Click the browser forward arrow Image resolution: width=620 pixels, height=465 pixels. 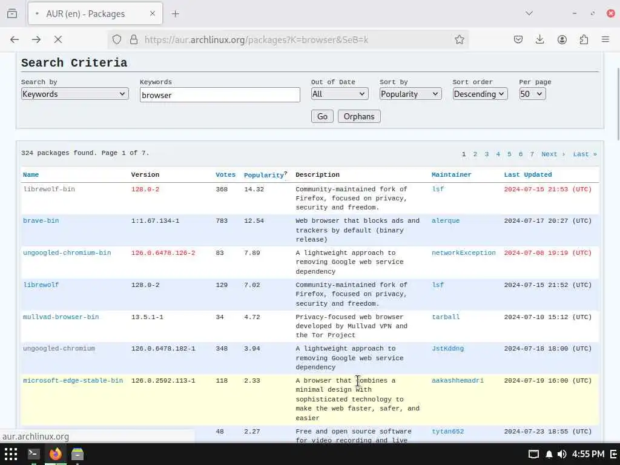tap(36, 39)
